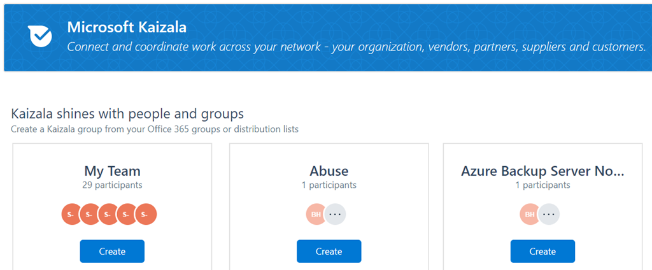Click the Microsoft Kaizala banner heading
Screen dimensions: 652x270
pyautogui.click(x=127, y=27)
